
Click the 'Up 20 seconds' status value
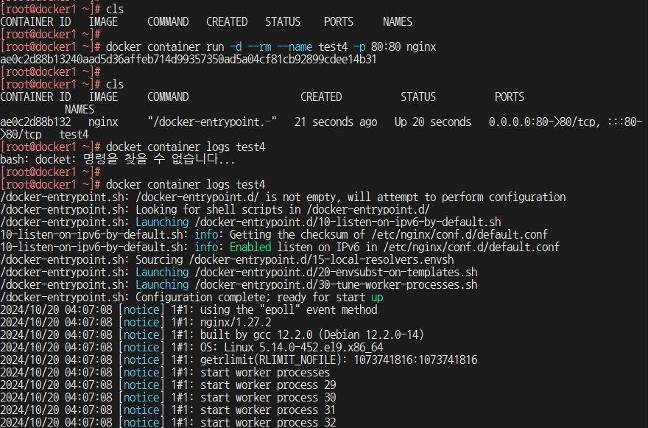click(433, 122)
